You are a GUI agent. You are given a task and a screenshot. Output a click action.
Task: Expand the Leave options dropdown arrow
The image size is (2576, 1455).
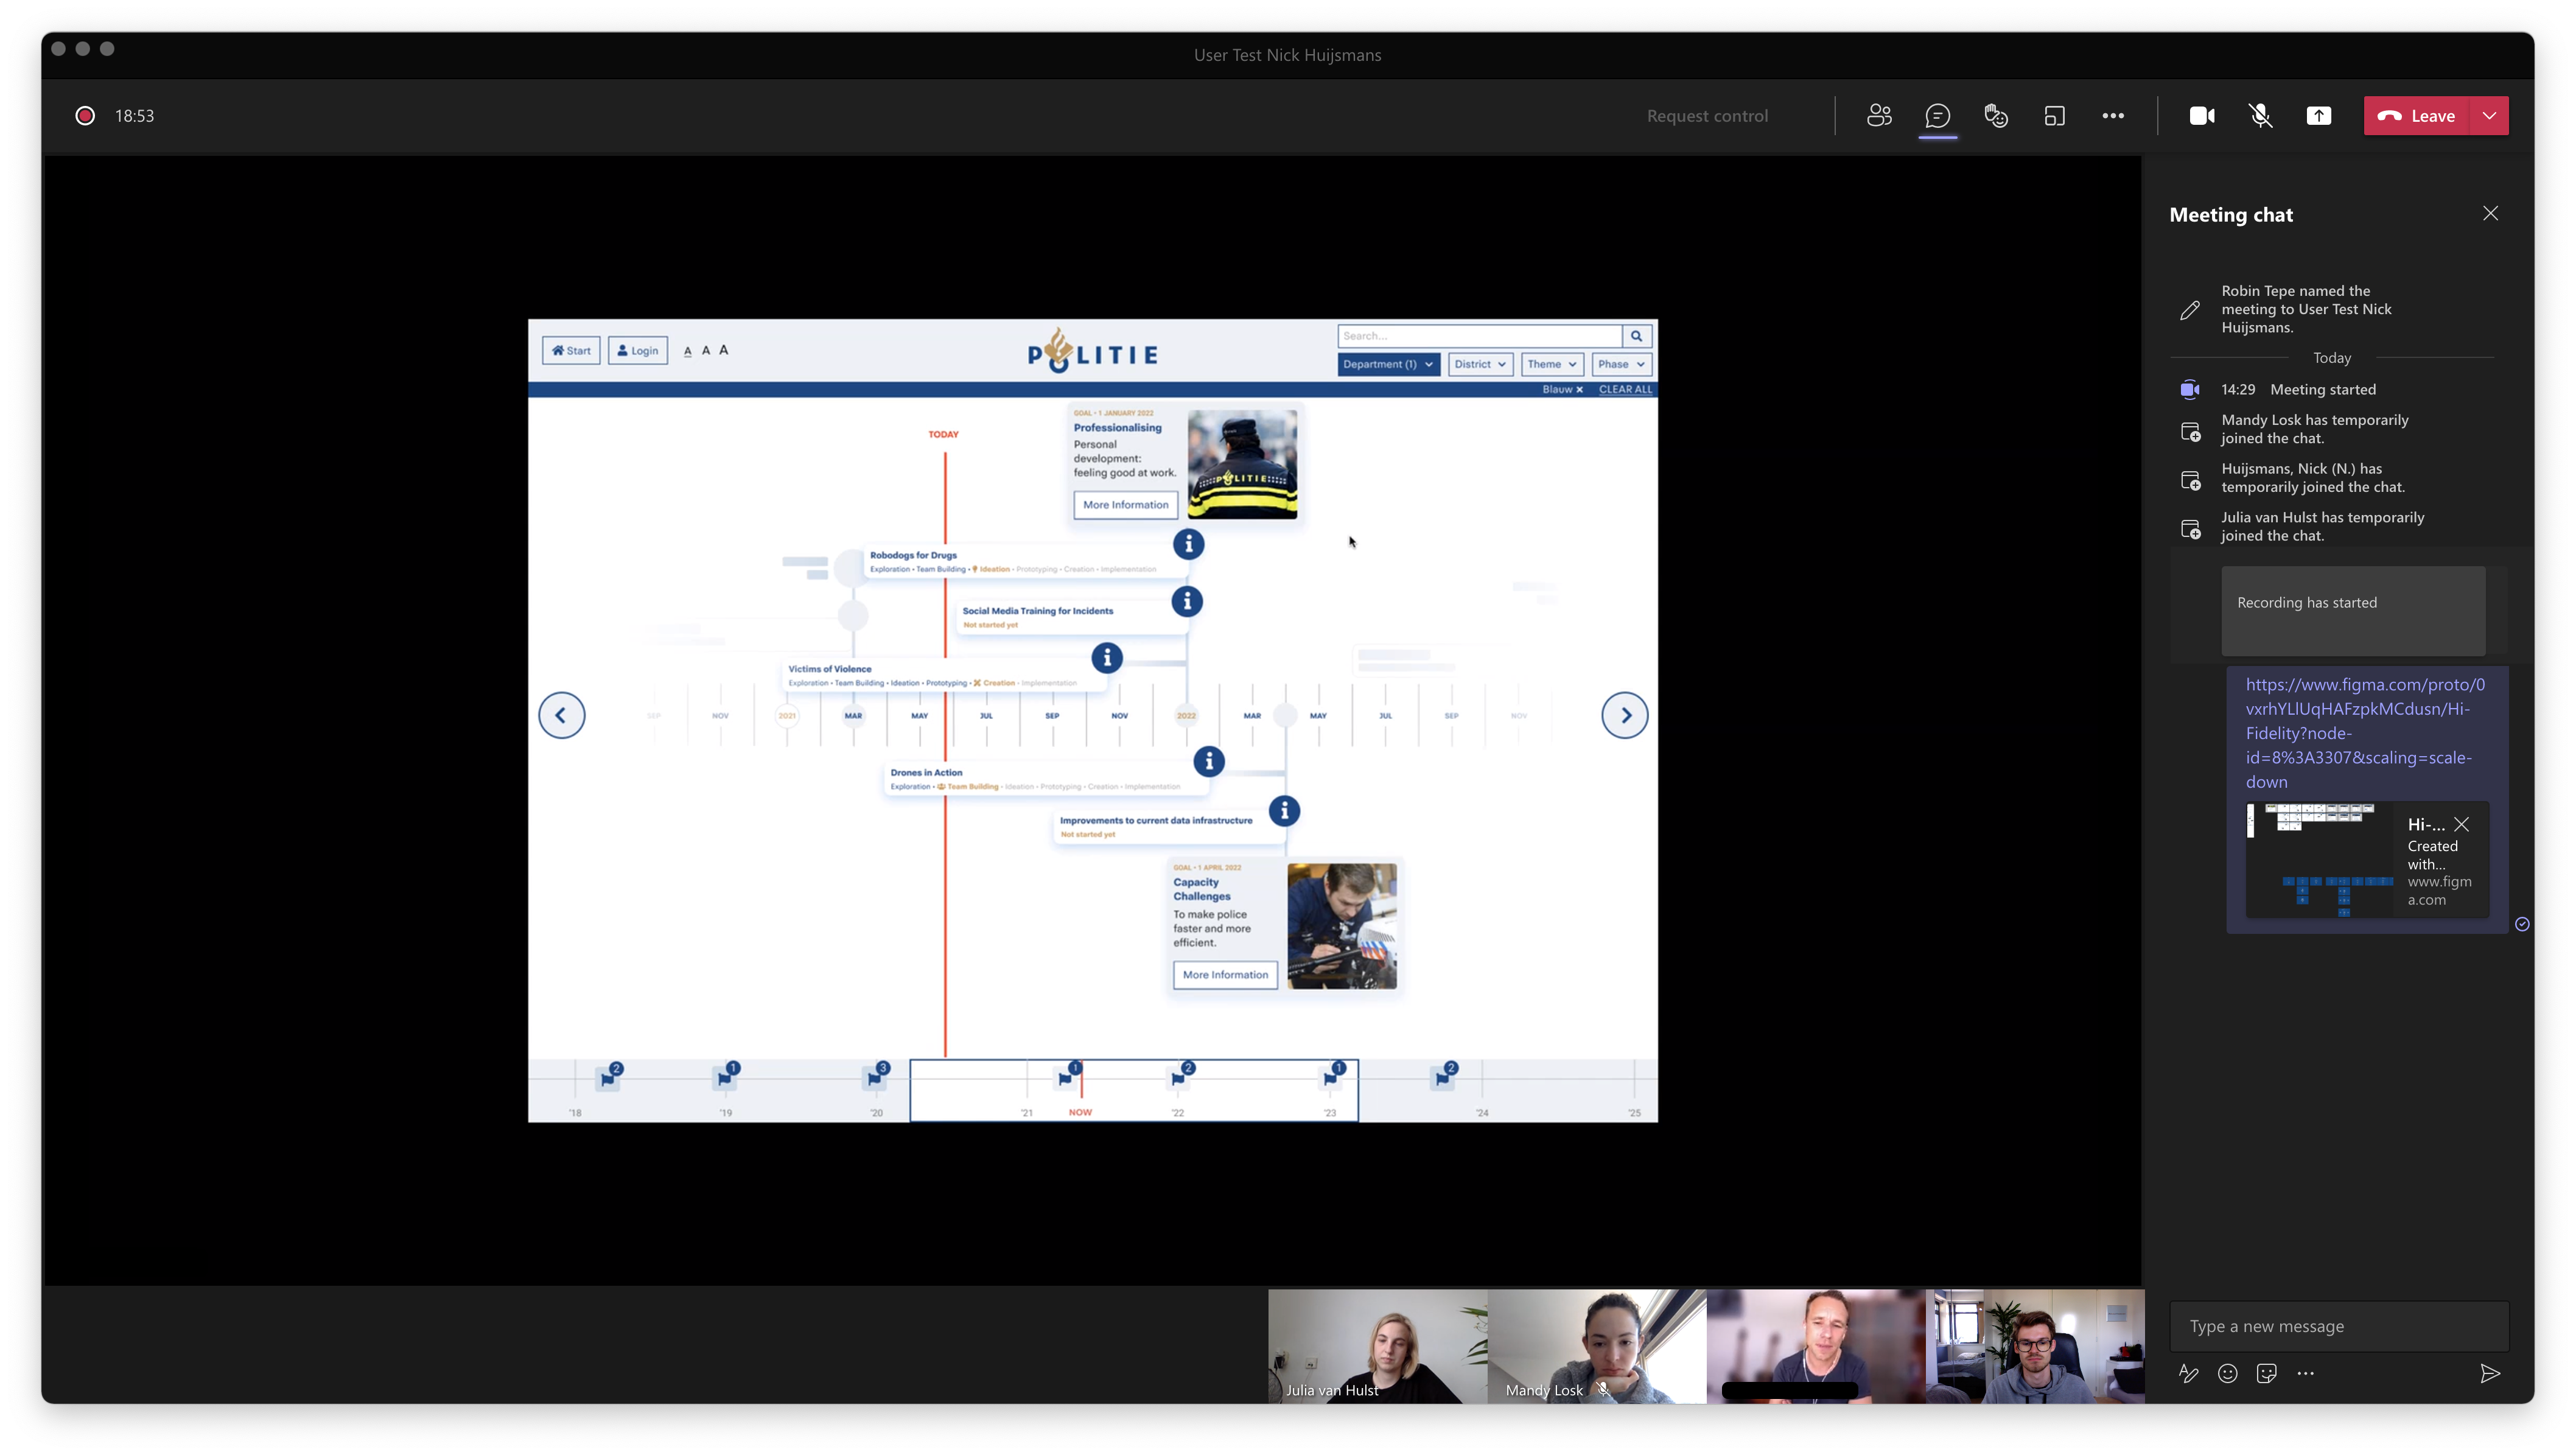click(2489, 116)
